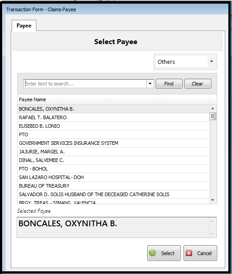Viewport: 232px width, 274px height.
Task: Select RAFAEL T. BALATERO row
Action: (x=113, y=117)
